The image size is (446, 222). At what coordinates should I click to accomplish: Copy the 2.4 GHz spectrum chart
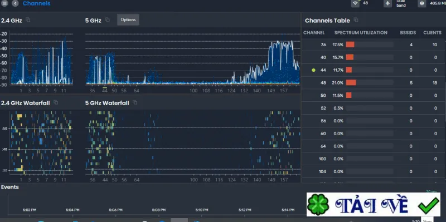28,20
